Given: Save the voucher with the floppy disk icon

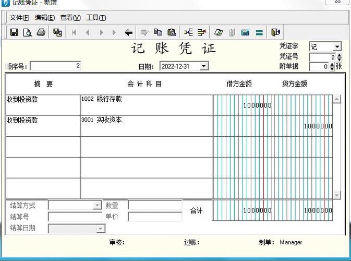Looking at the screenshot, I should coord(14,33).
